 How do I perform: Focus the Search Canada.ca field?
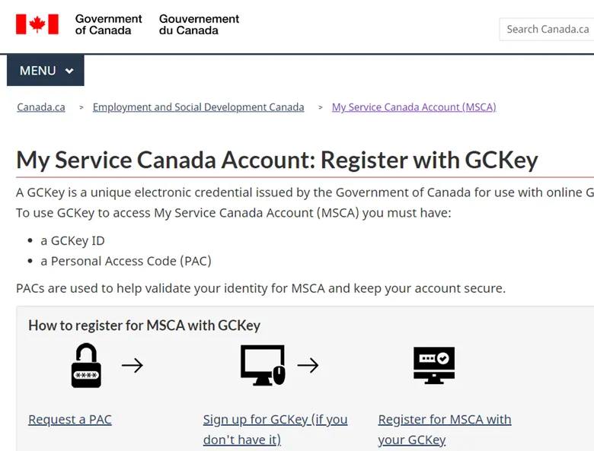coord(547,29)
